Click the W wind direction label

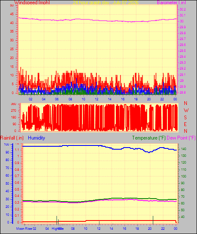tap(186, 110)
